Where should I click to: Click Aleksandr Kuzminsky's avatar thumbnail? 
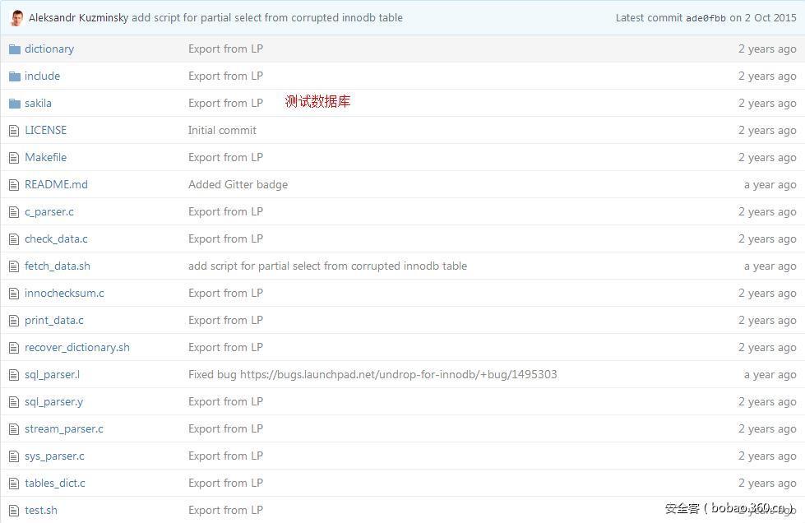[x=16, y=17]
